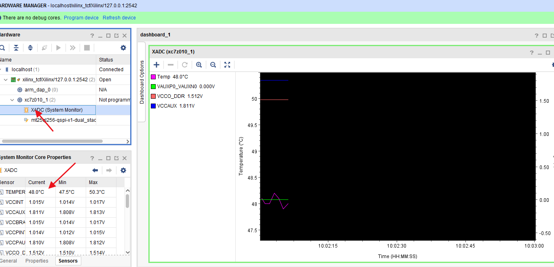Expand all items in Hardware tree
Screen dimensions: 554x267
point(30,47)
